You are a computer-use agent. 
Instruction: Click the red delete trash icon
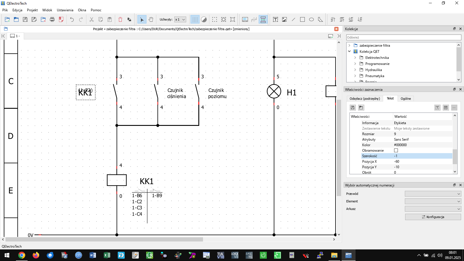coord(120,19)
